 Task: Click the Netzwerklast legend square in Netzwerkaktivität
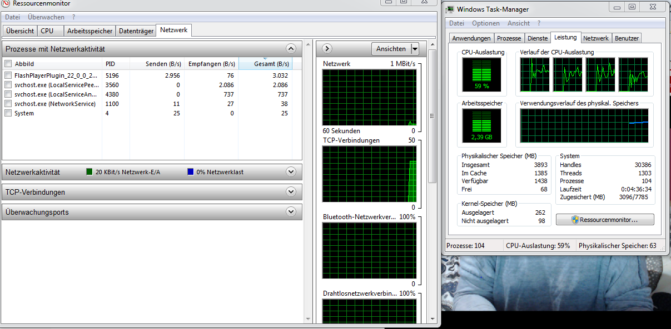[x=191, y=172]
